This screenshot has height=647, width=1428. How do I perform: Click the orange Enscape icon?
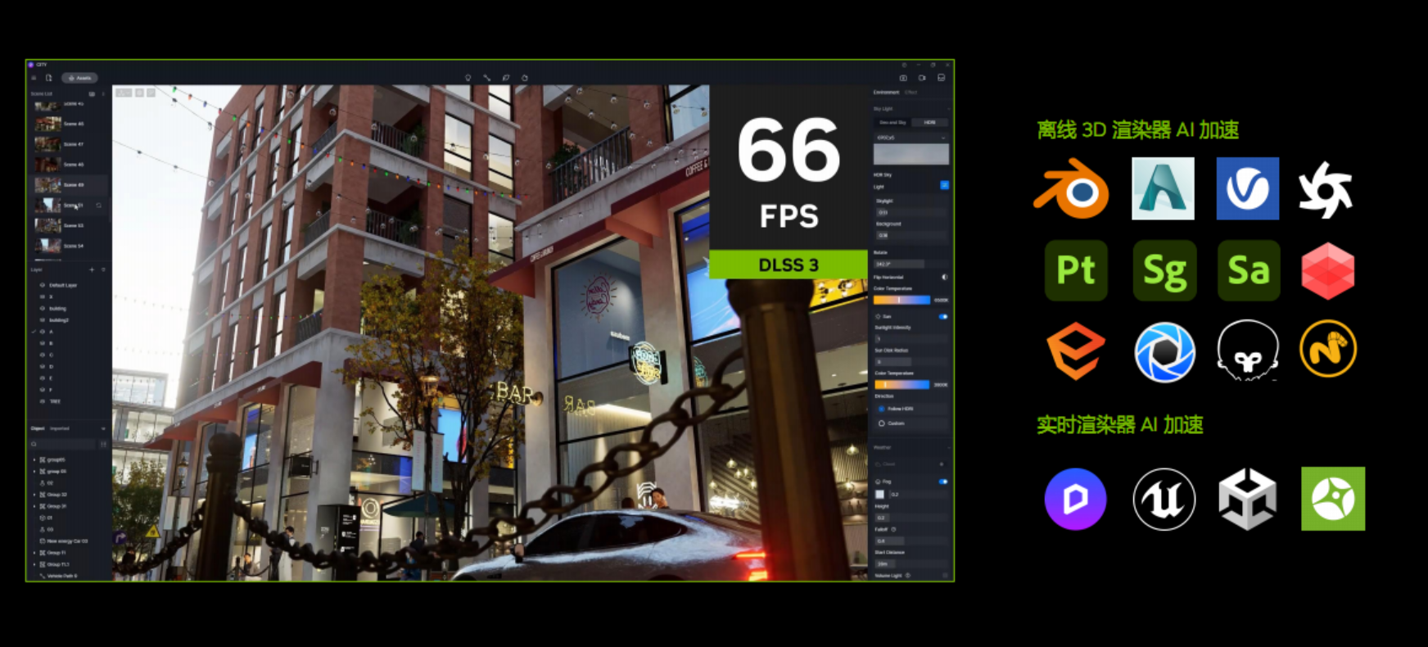coord(1076,351)
